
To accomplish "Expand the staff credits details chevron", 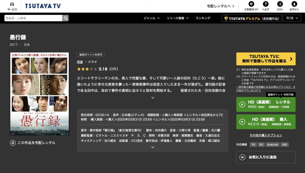I will click(x=152, y=147).
